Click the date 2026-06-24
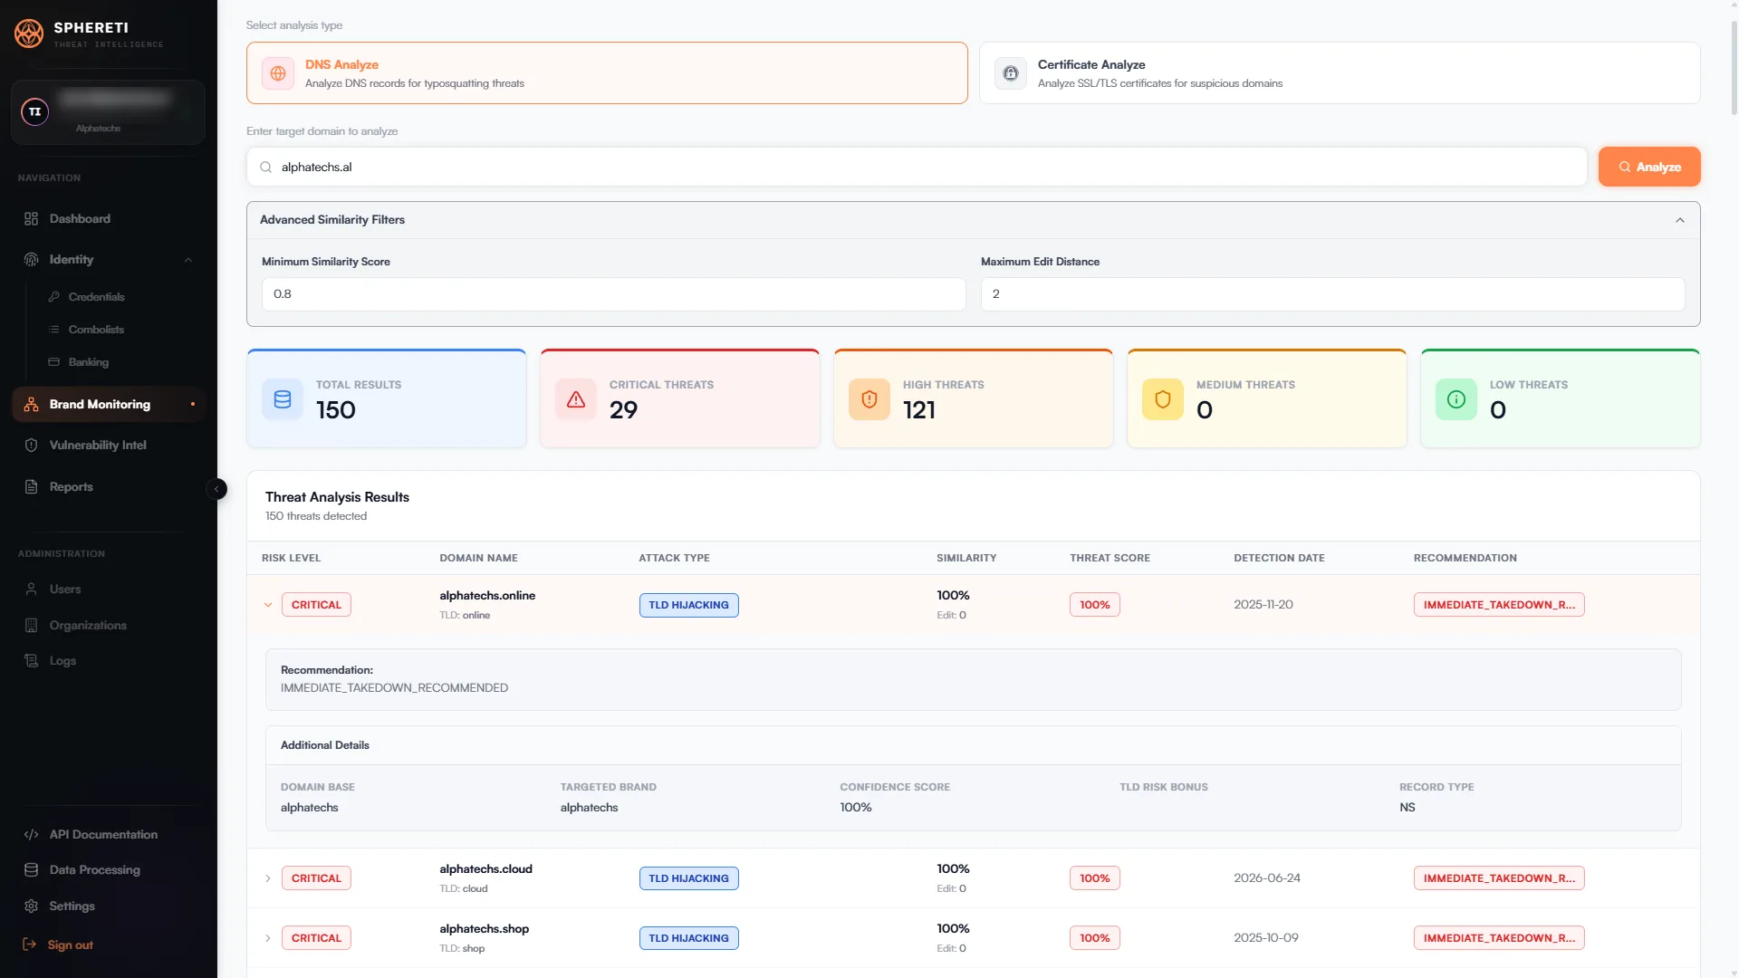Viewport: 1739px width, 978px height. tap(1266, 878)
